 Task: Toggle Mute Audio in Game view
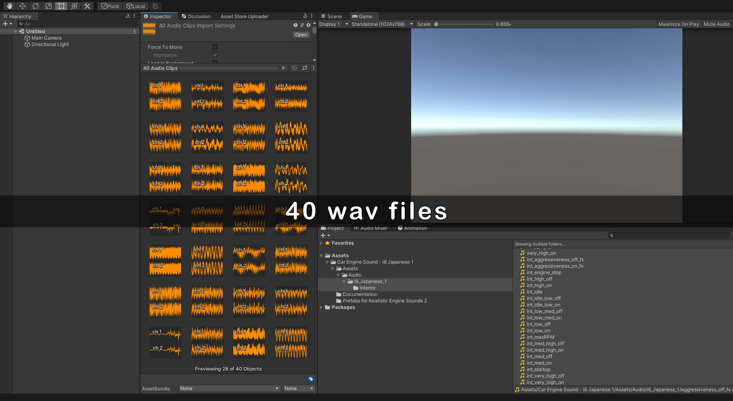[x=716, y=24]
